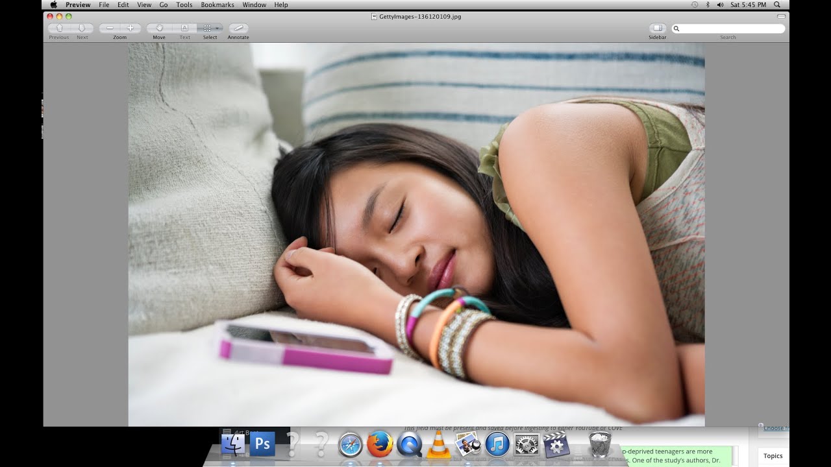Click the Previous navigation button
831x467 pixels.
pos(58,28)
